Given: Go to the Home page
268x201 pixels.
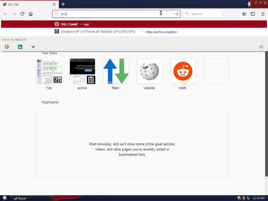Looking at the screenshot, I should click(x=31, y=14).
